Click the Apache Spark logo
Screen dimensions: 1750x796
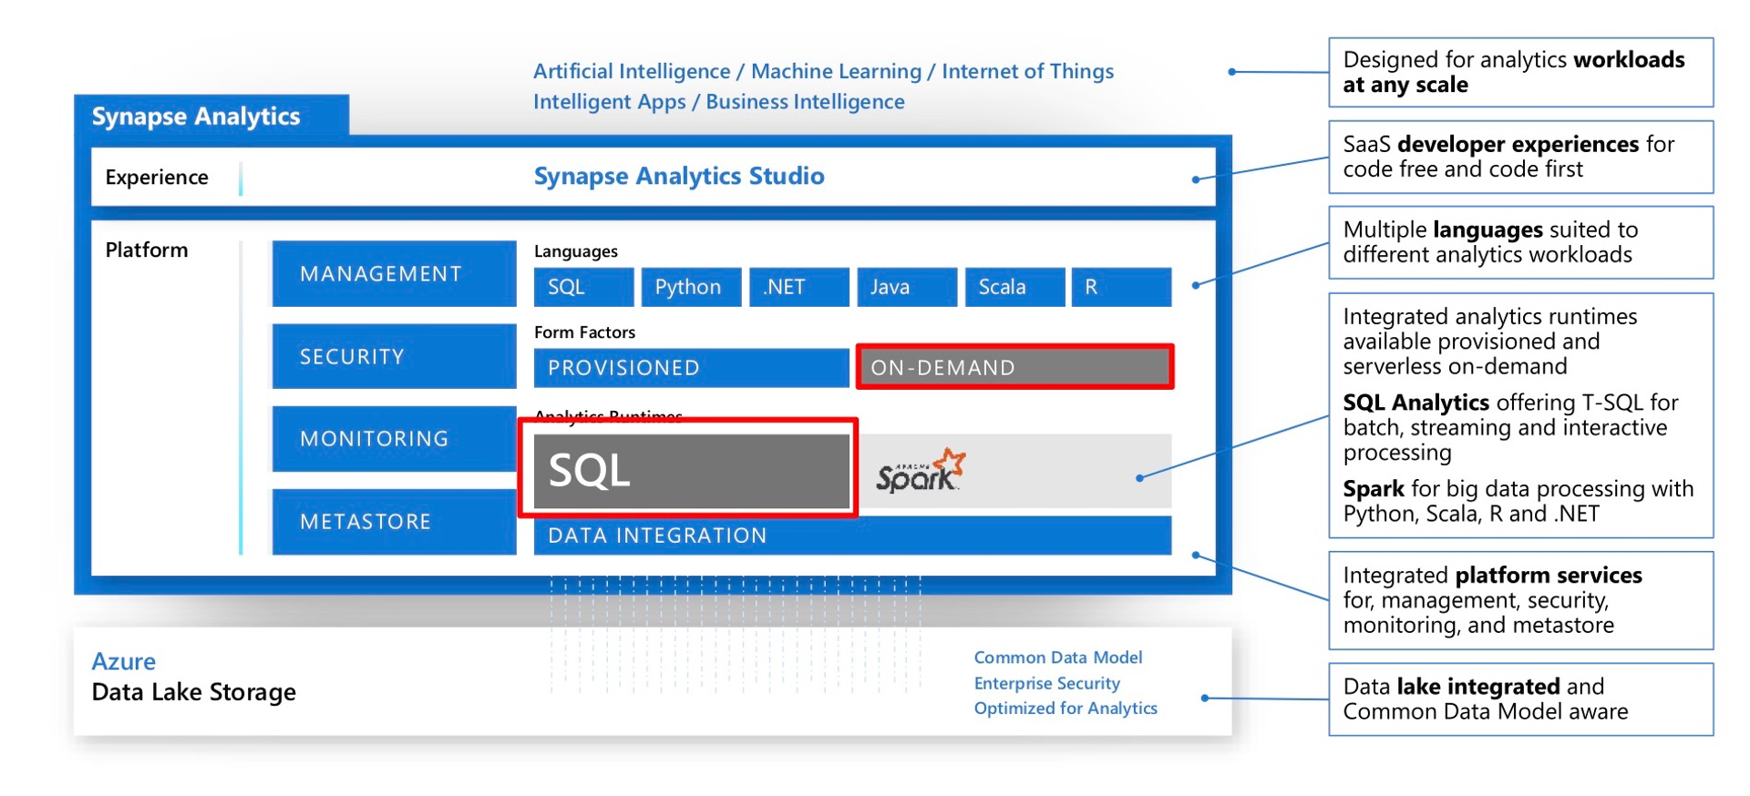click(920, 470)
